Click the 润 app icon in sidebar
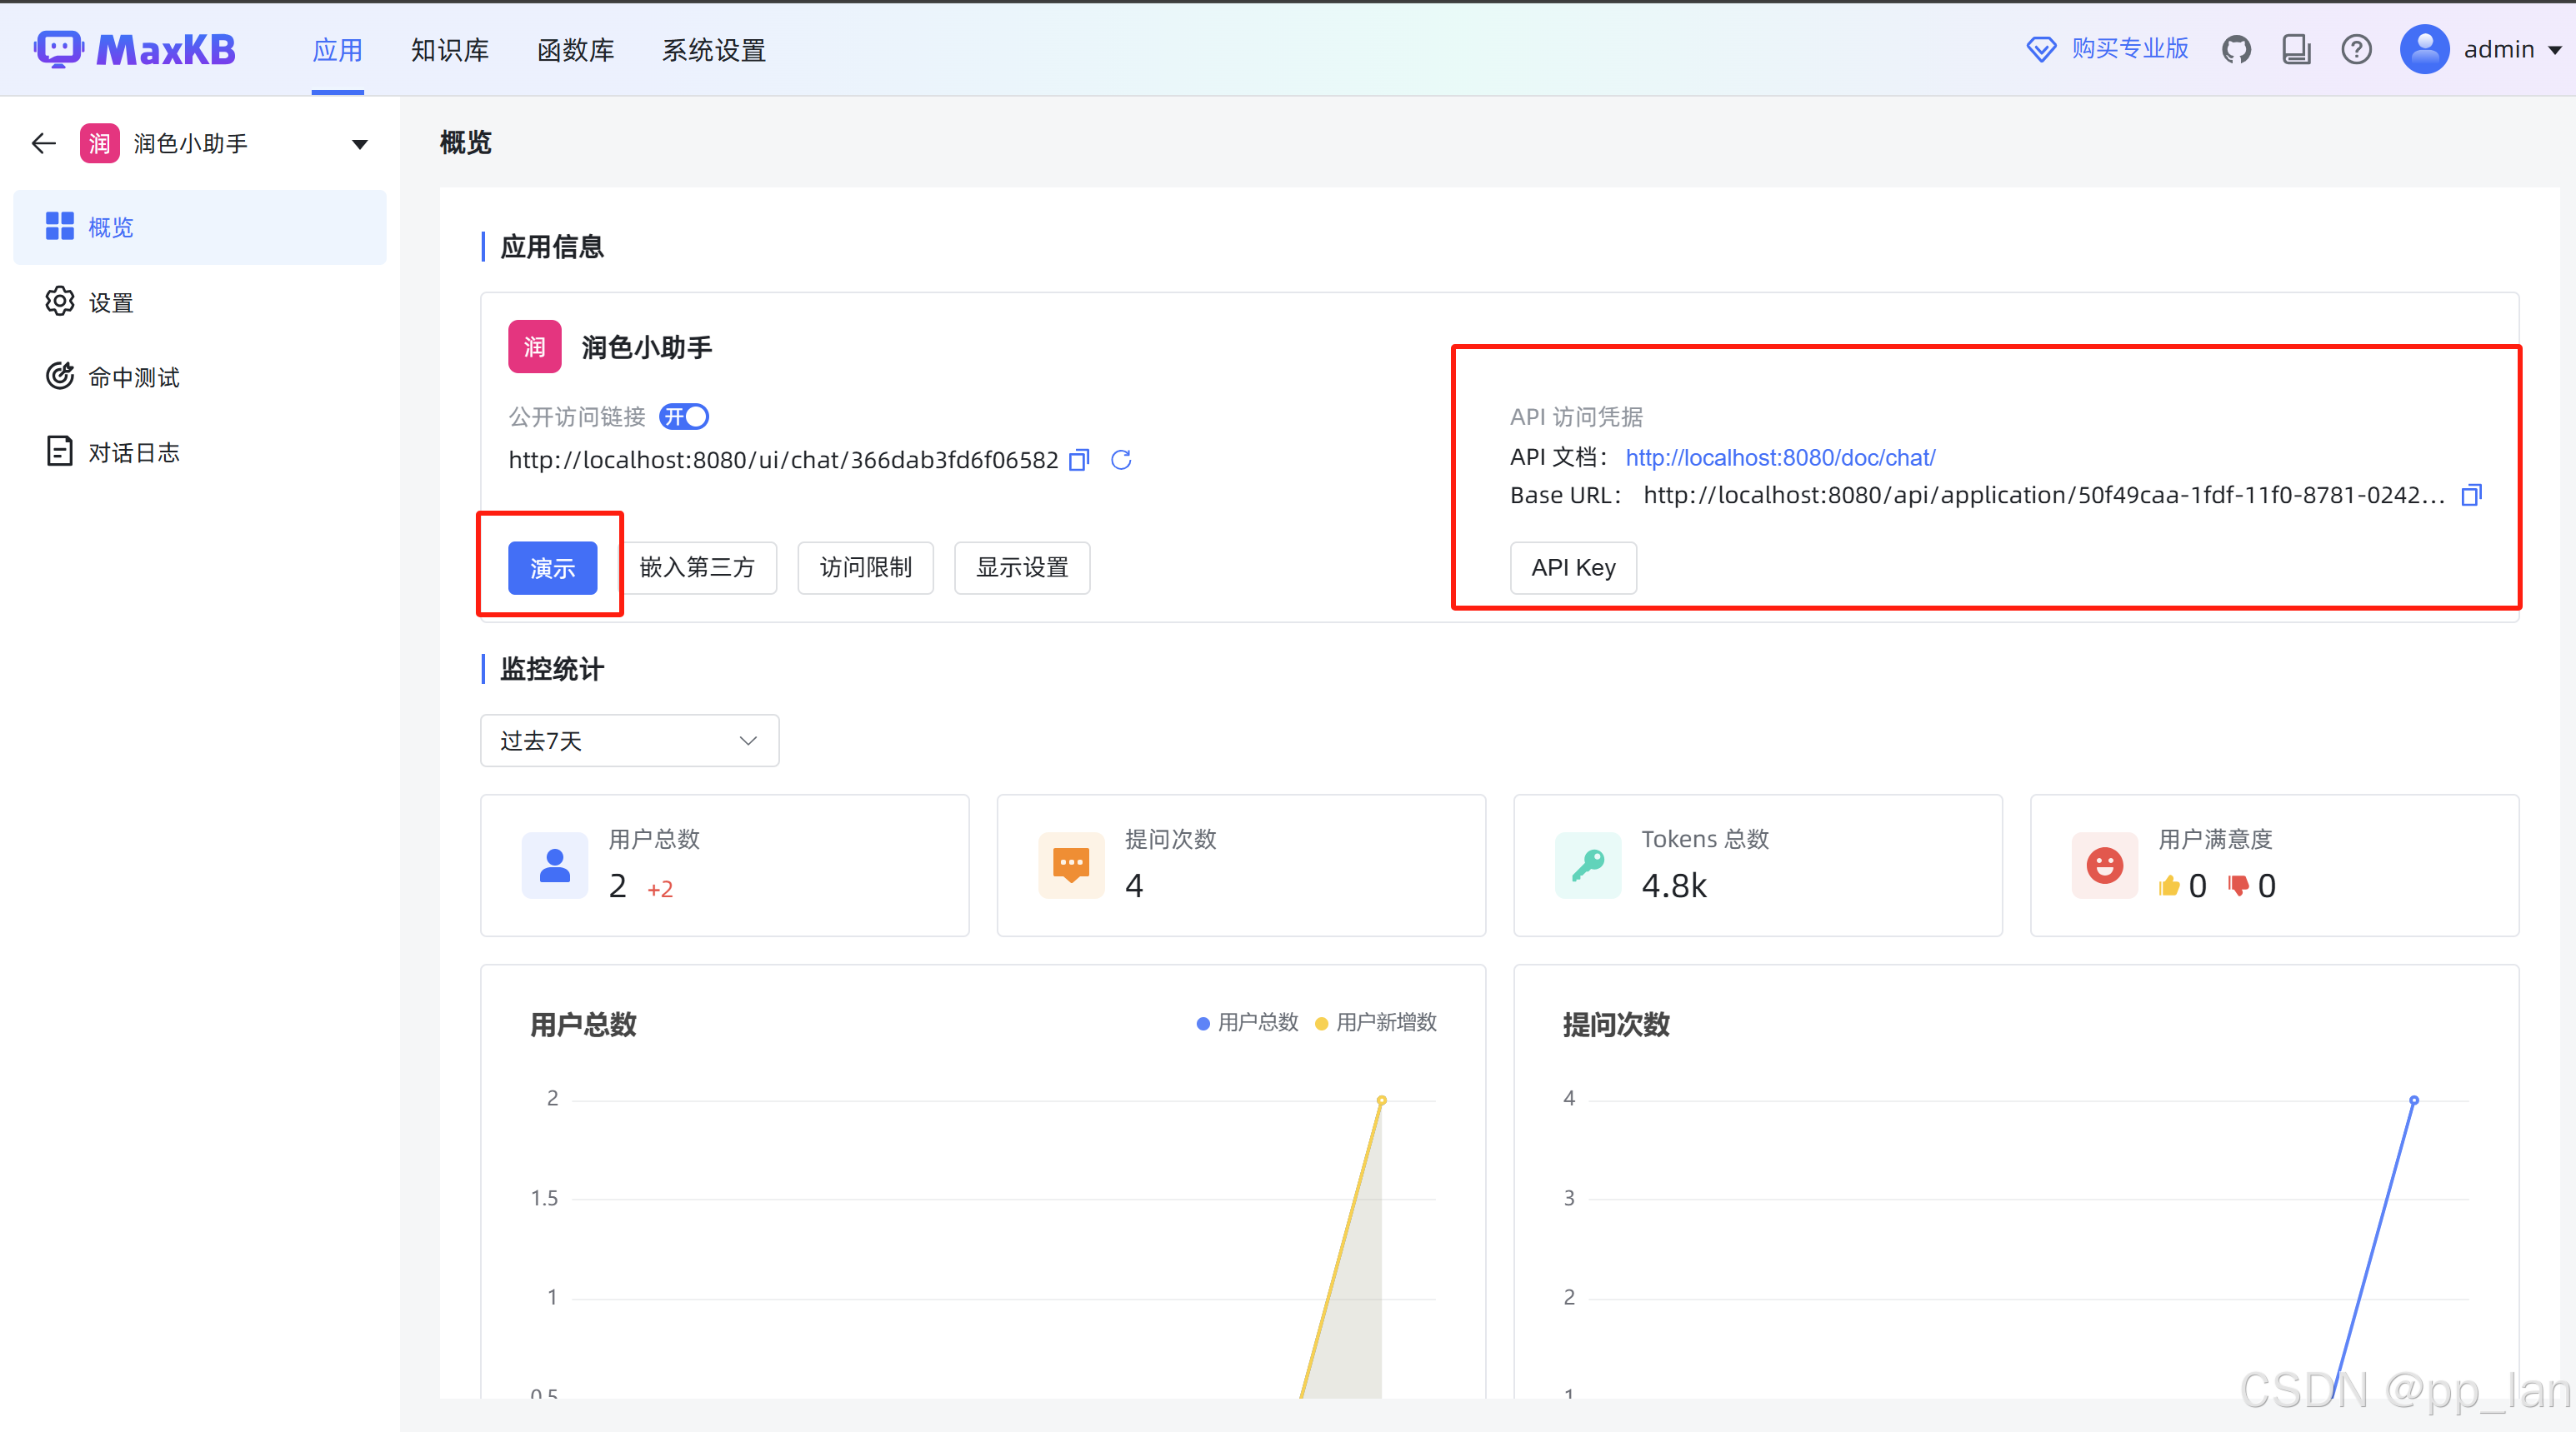 (x=100, y=144)
